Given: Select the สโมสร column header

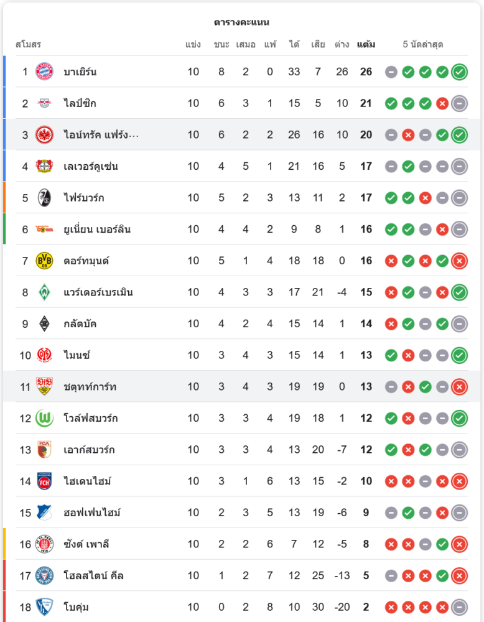Looking at the screenshot, I should point(28,45).
